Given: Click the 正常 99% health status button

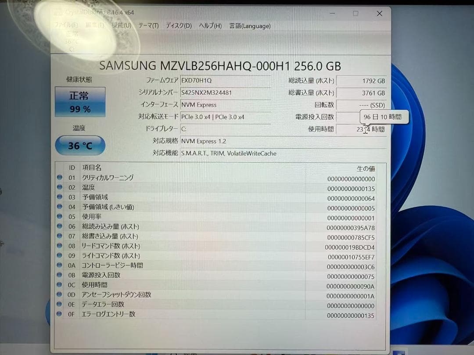Looking at the screenshot, I should tap(79, 102).
